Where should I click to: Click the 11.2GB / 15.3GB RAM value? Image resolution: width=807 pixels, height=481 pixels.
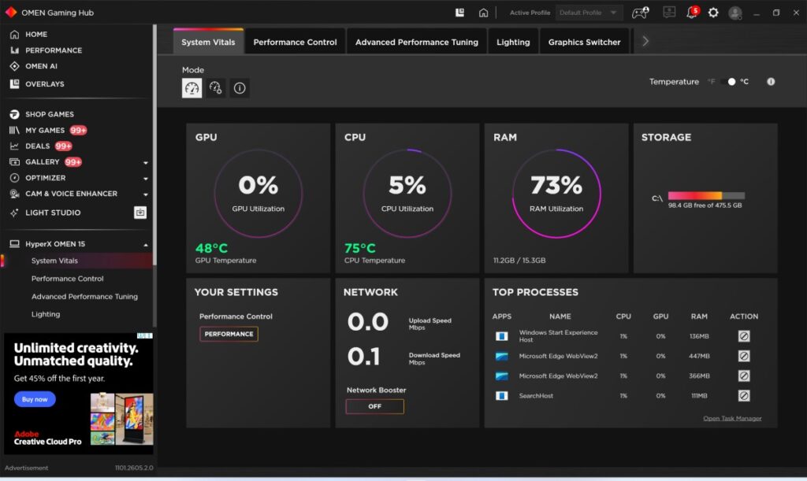pos(519,261)
